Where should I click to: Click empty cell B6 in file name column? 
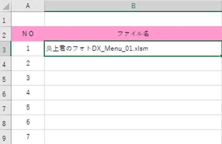tap(133, 93)
